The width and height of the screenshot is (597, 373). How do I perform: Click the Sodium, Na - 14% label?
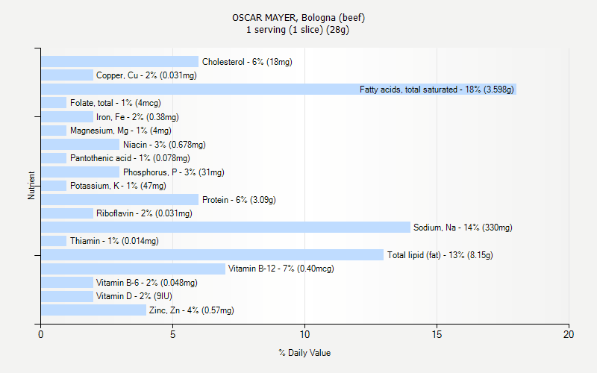463,228
